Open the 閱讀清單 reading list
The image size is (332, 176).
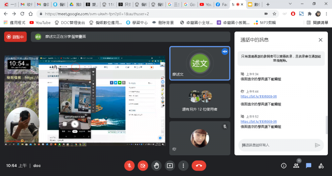[x=317, y=23]
